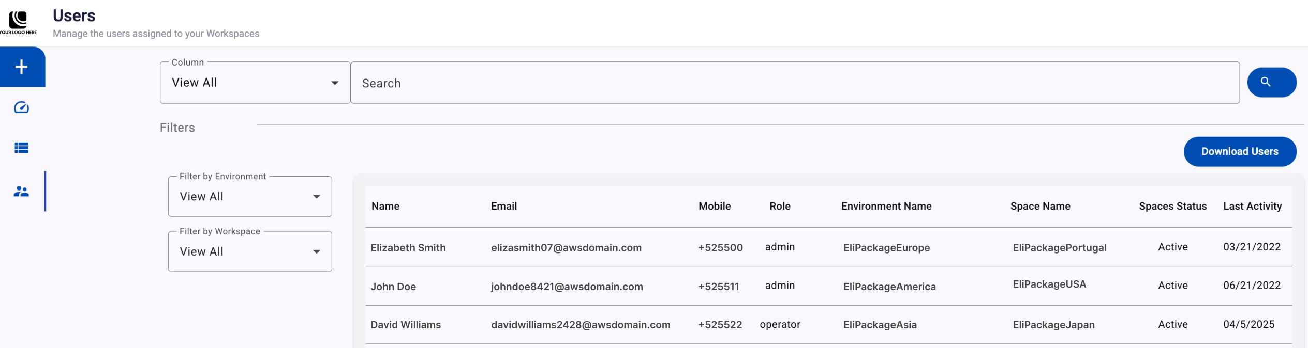Click the Role column header
1308x348 pixels.
click(x=780, y=206)
